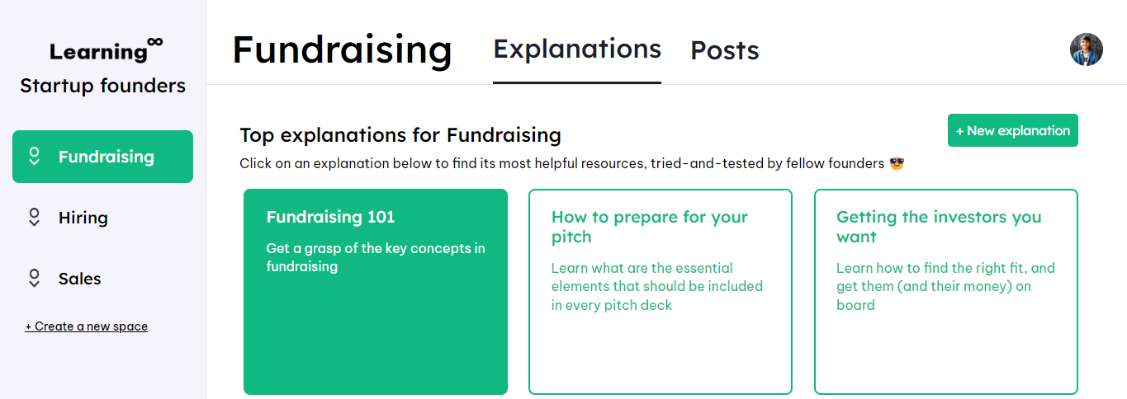Screen dimensions: 1127x399
Task: Click Top explanations for Fundraising heading
Action: (400, 134)
